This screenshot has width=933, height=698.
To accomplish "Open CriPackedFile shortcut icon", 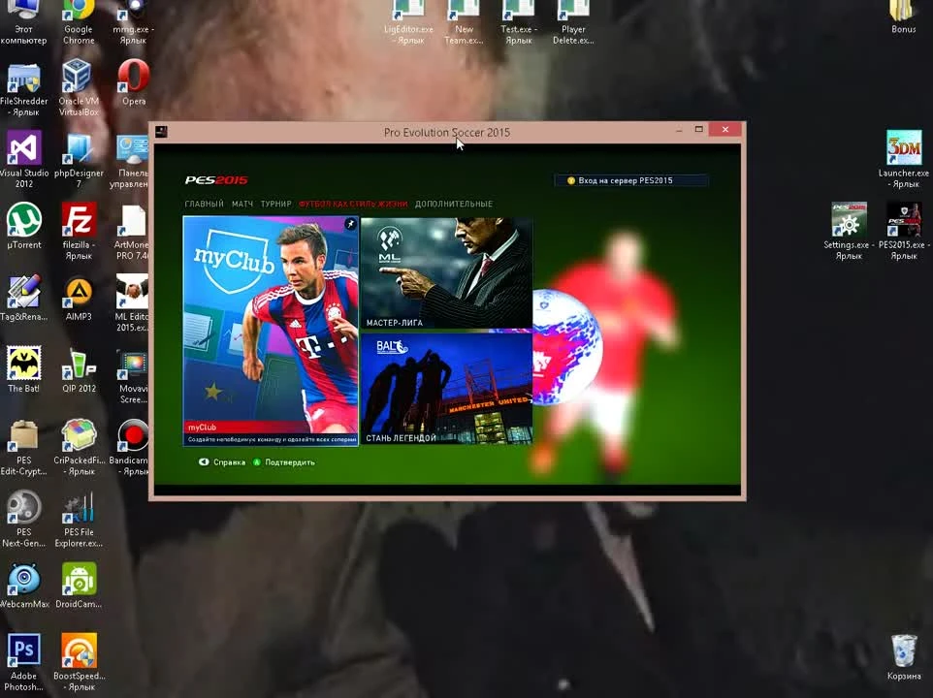I will (79, 447).
